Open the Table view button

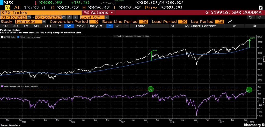coord(140,26)
